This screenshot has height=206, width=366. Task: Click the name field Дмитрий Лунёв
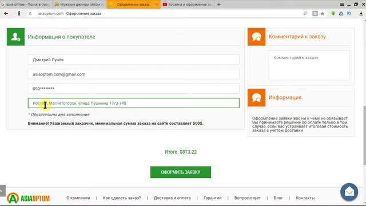pyautogui.click(x=133, y=60)
